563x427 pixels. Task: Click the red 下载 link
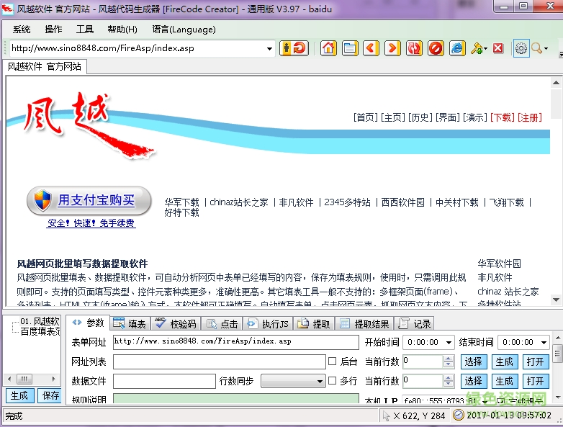pos(502,117)
